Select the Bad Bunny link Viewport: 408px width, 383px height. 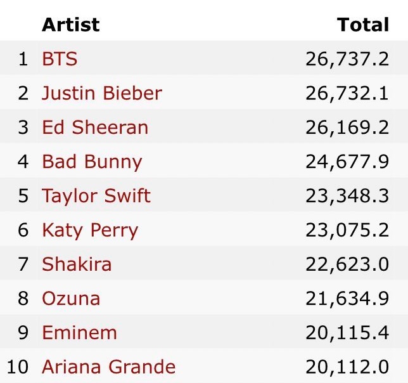[92, 161]
